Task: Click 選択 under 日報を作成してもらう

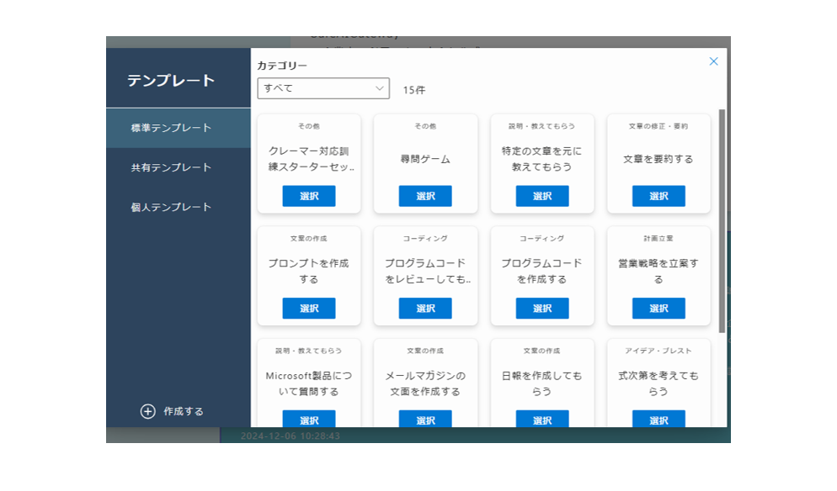Action: (x=541, y=419)
